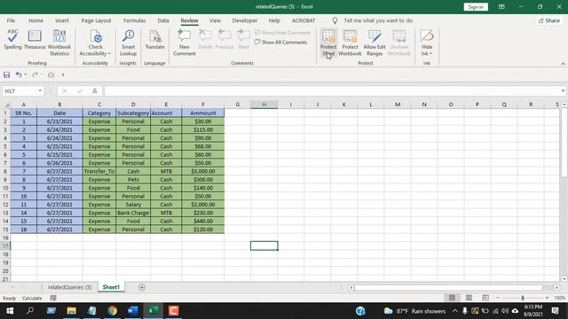Open the Developer tab
568x319 pixels.
point(245,20)
